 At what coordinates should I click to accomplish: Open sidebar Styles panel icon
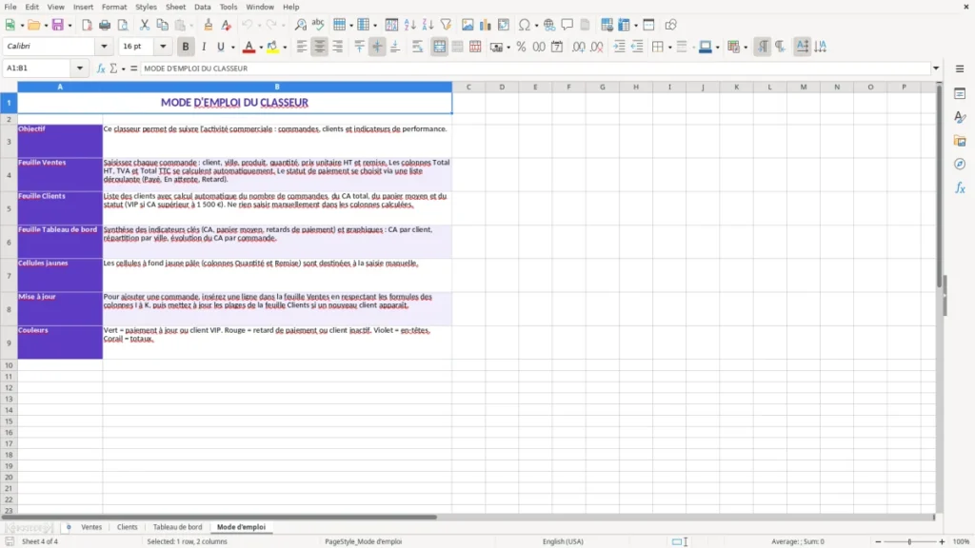(x=960, y=117)
